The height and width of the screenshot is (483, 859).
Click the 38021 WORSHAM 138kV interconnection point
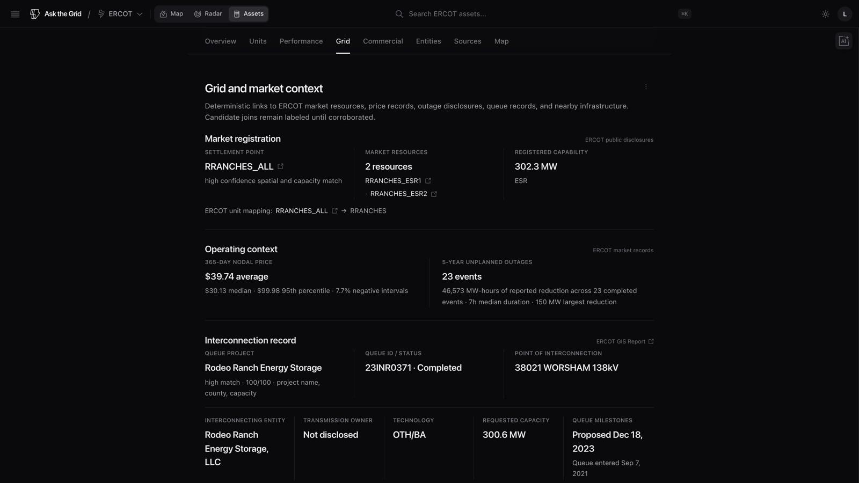coord(566,368)
